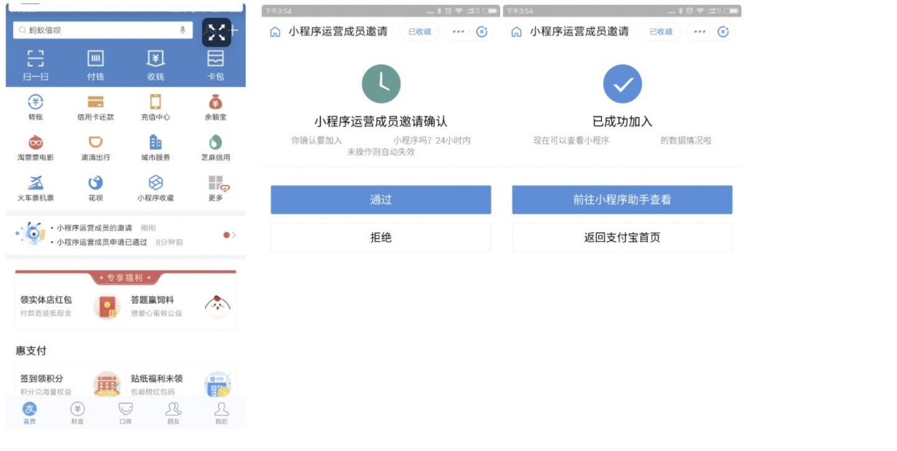
Task: Open 花呗 icon
Action: pyautogui.click(x=95, y=183)
